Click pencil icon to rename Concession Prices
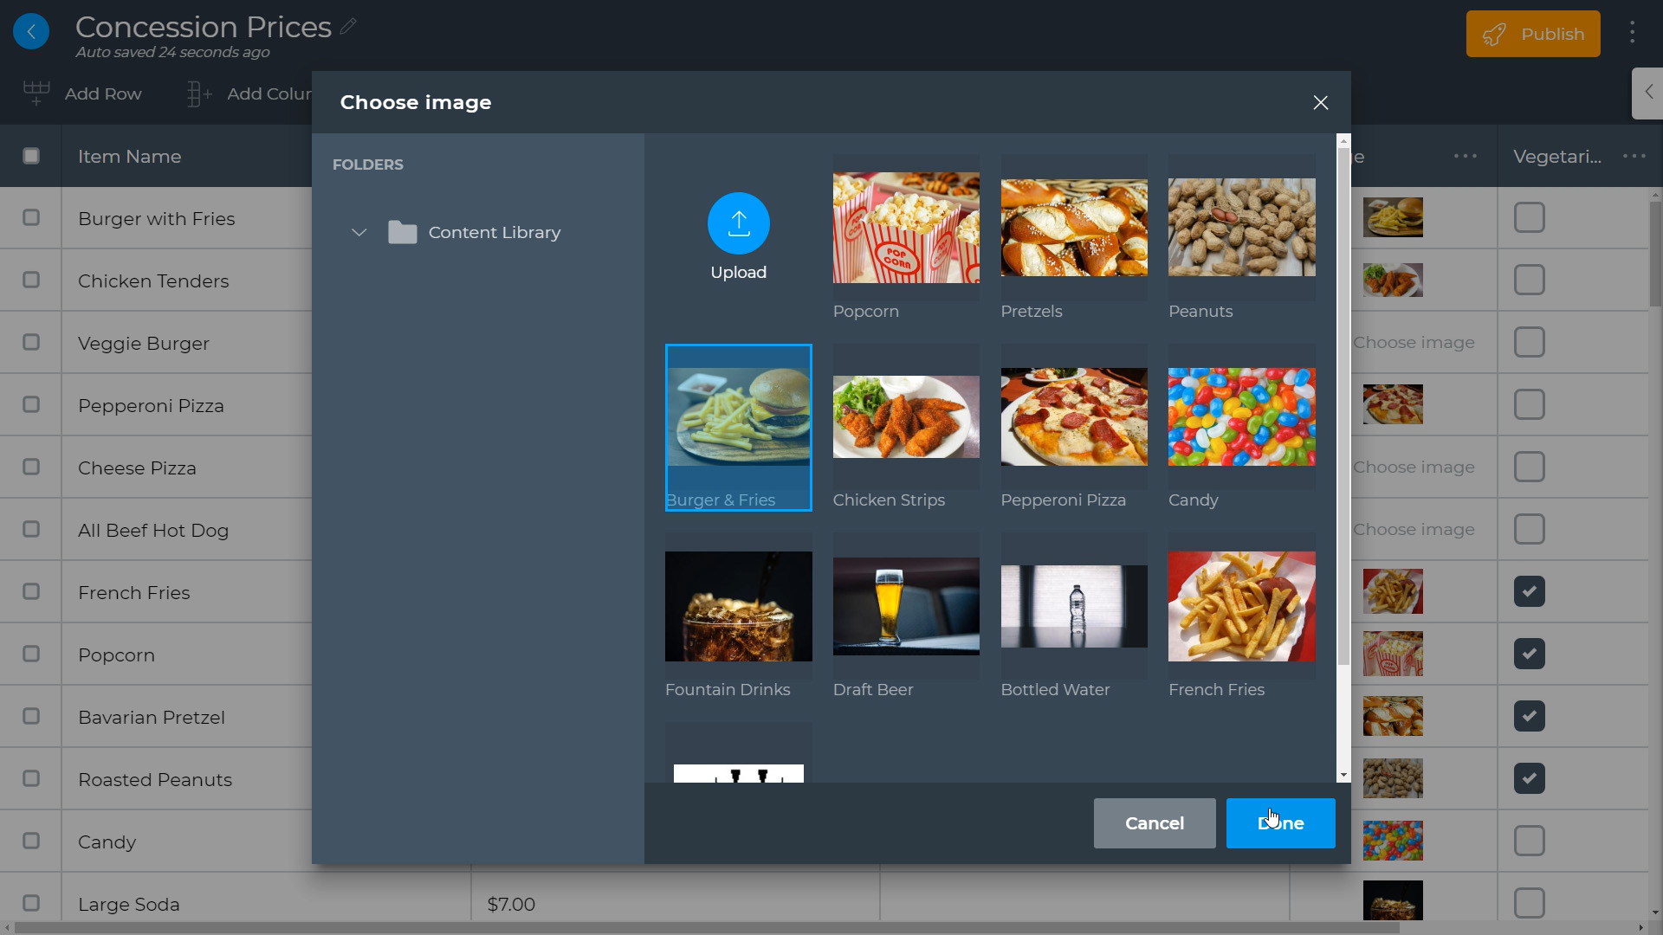Viewport: 1663px width, 935px height. click(x=348, y=27)
